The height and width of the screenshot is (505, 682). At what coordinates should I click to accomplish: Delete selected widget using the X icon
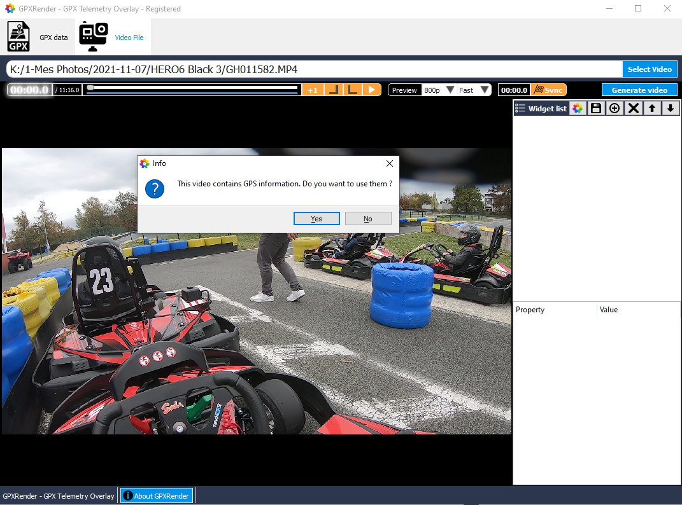(x=633, y=108)
